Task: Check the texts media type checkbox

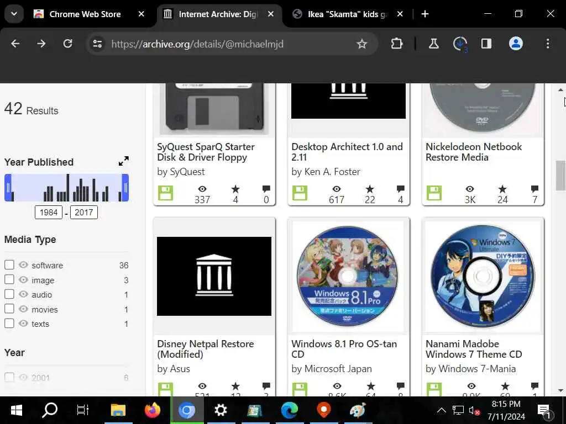Action: tap(9, 324)
